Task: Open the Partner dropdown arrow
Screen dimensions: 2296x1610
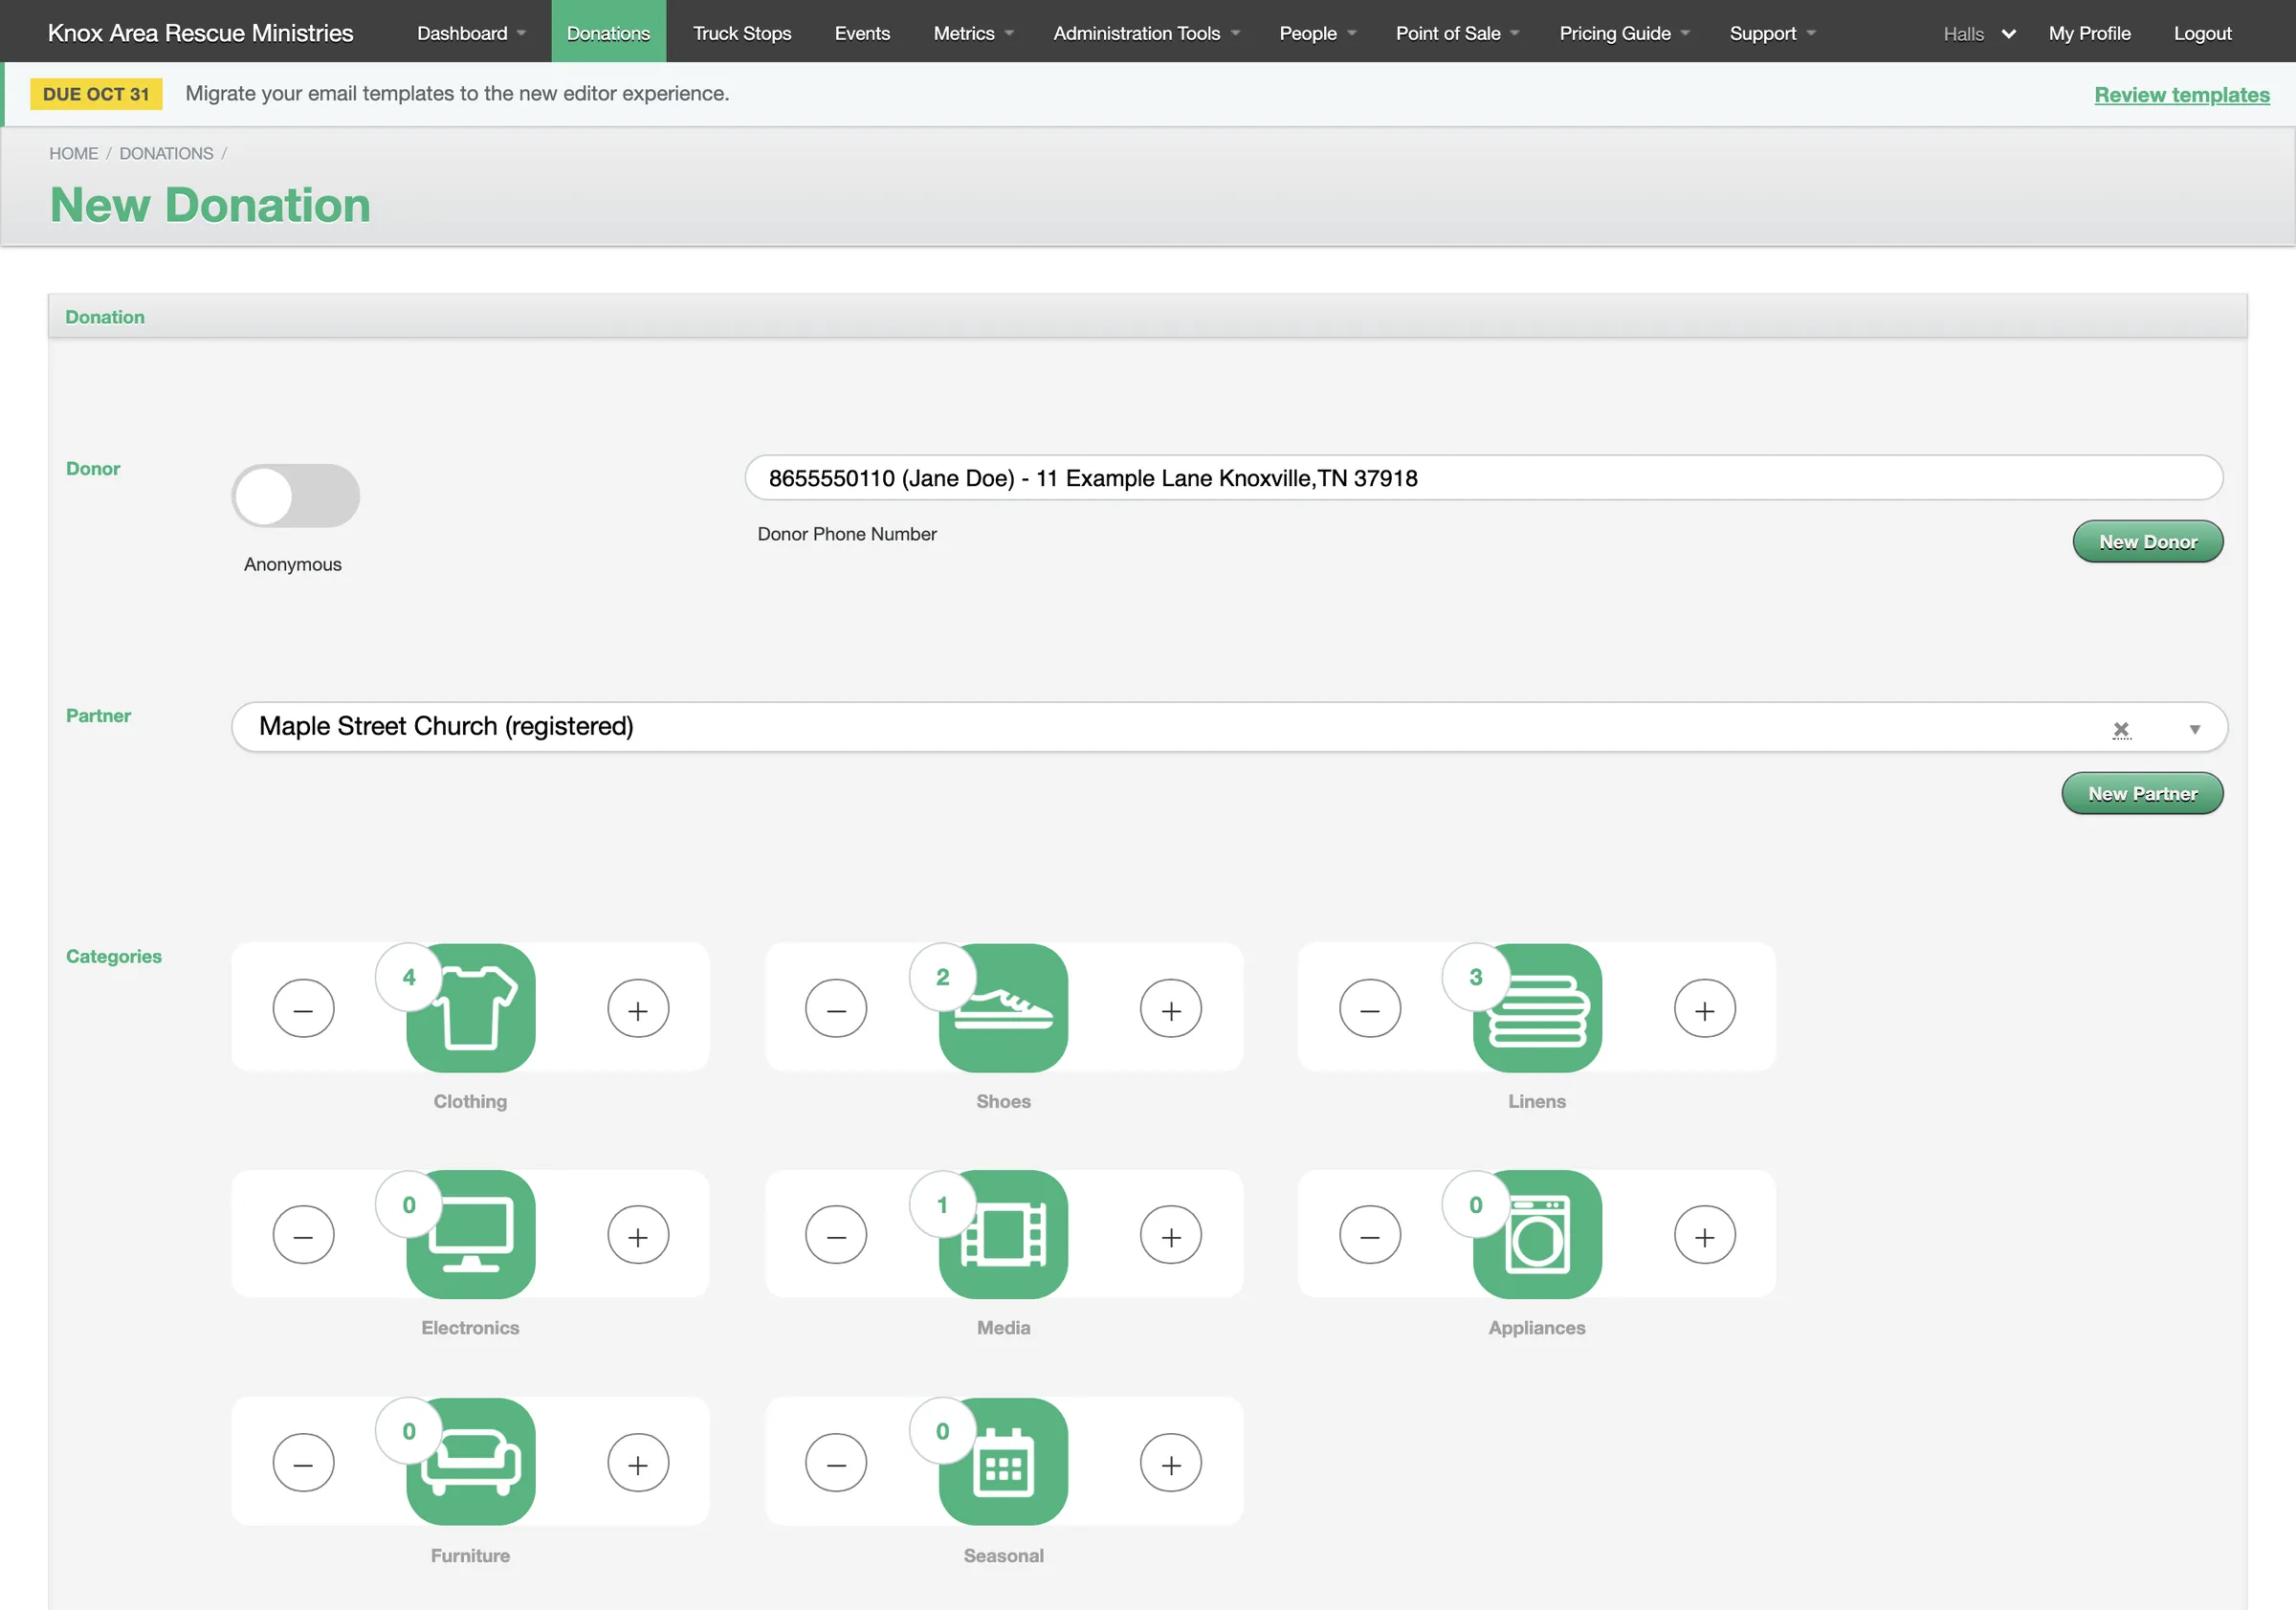Action: tap(2195, 729)
